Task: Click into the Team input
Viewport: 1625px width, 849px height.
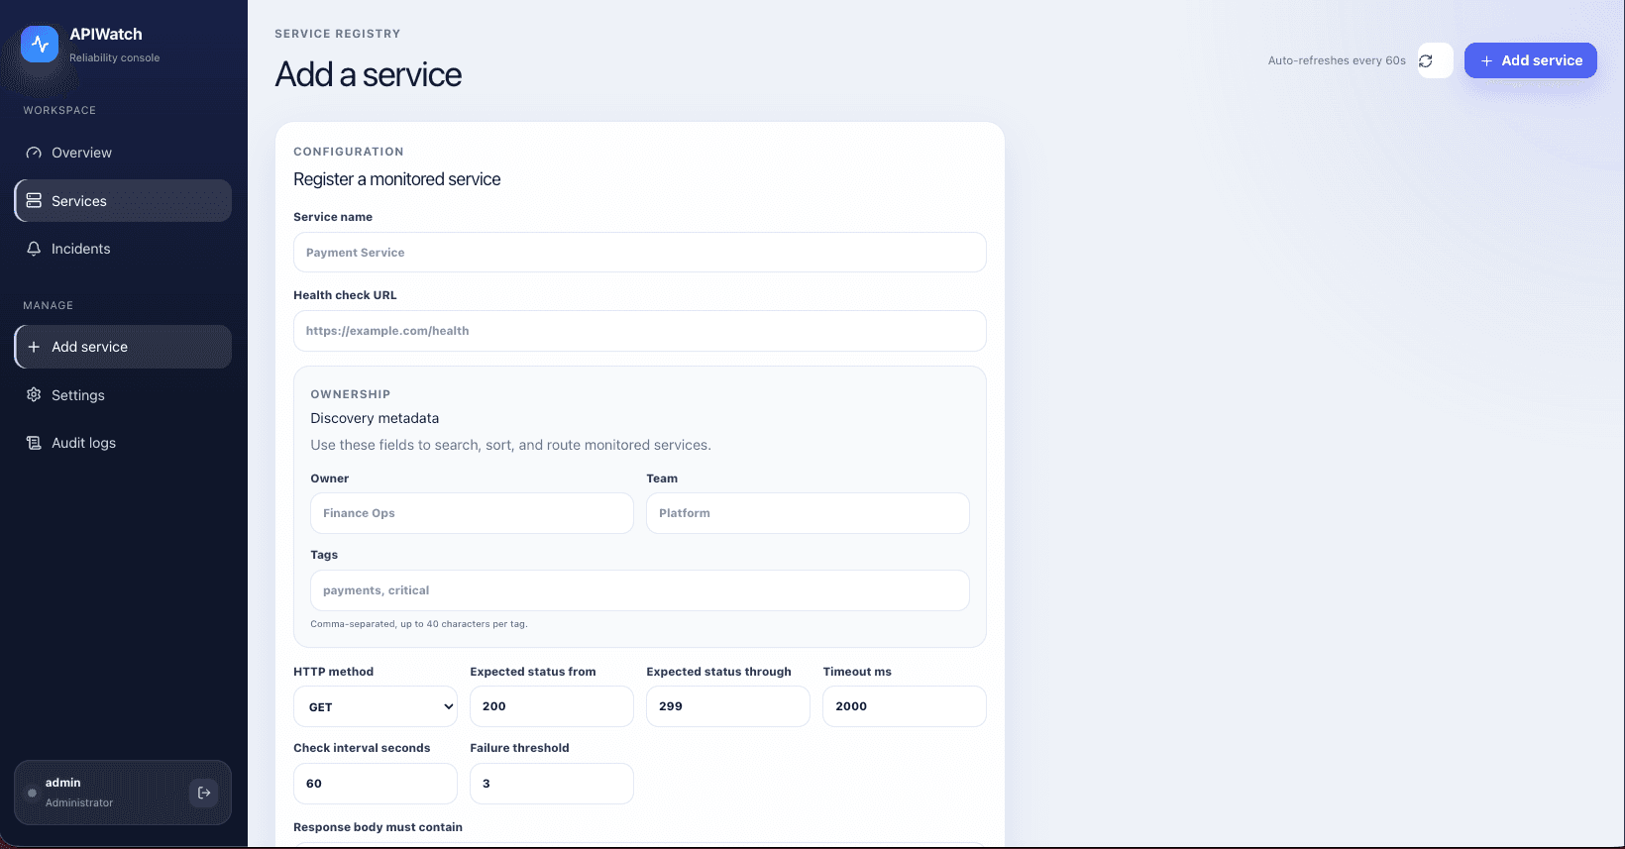Action: (808, 513)
